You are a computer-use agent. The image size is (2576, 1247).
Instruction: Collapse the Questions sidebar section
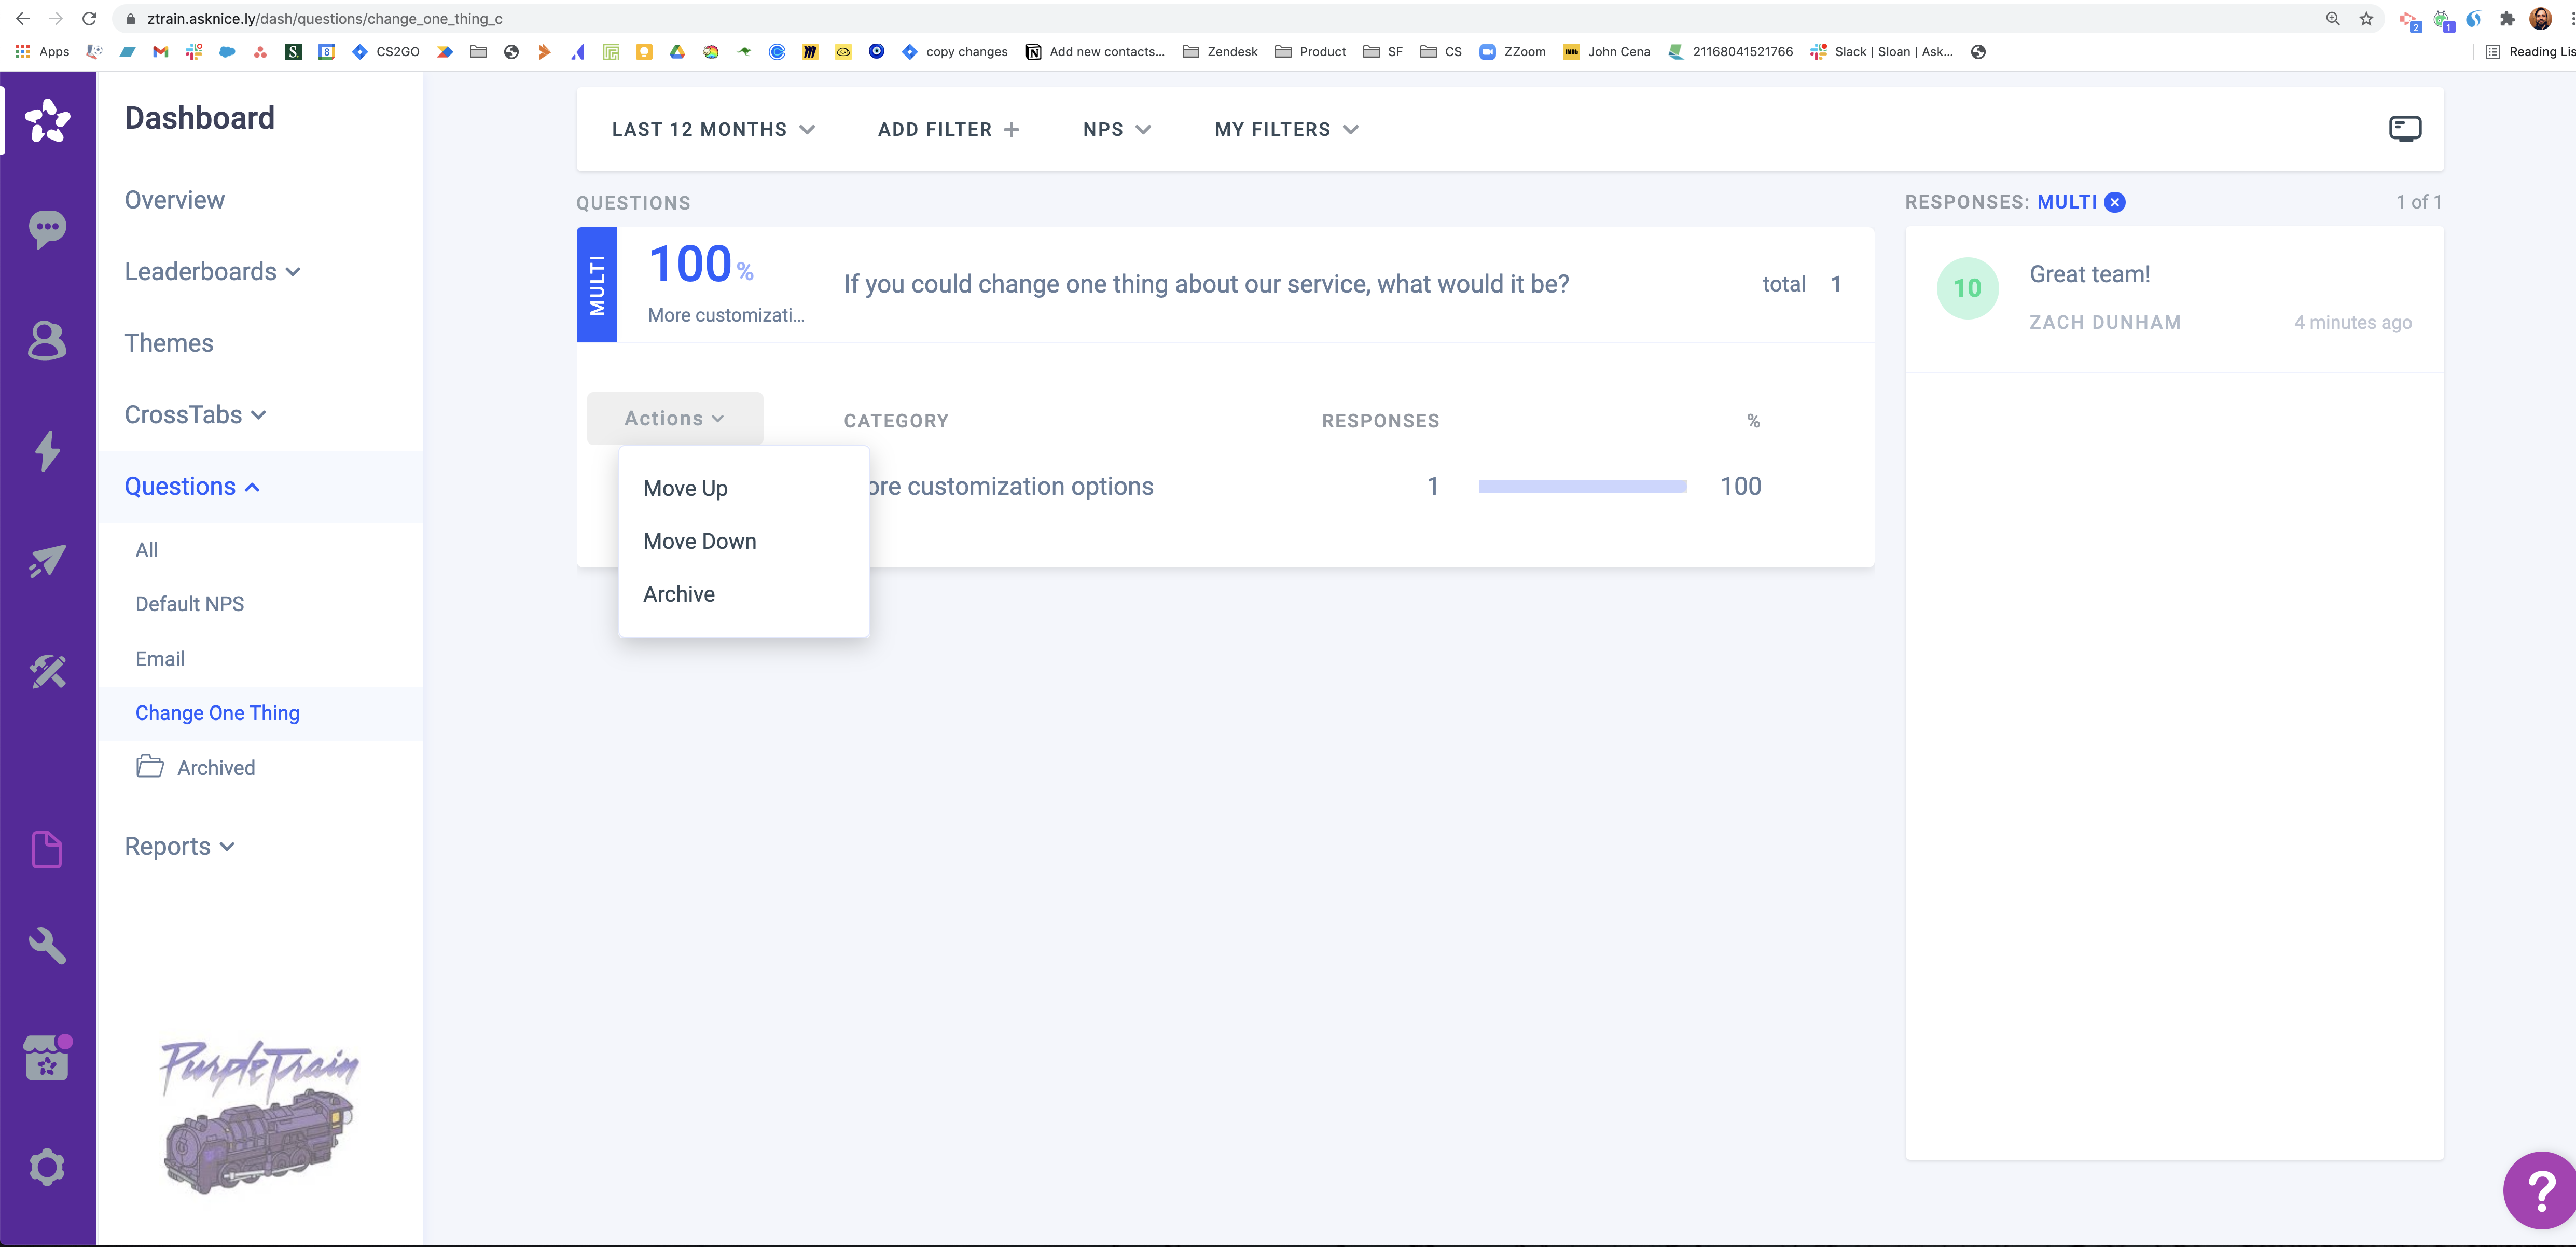pos(192,487)
